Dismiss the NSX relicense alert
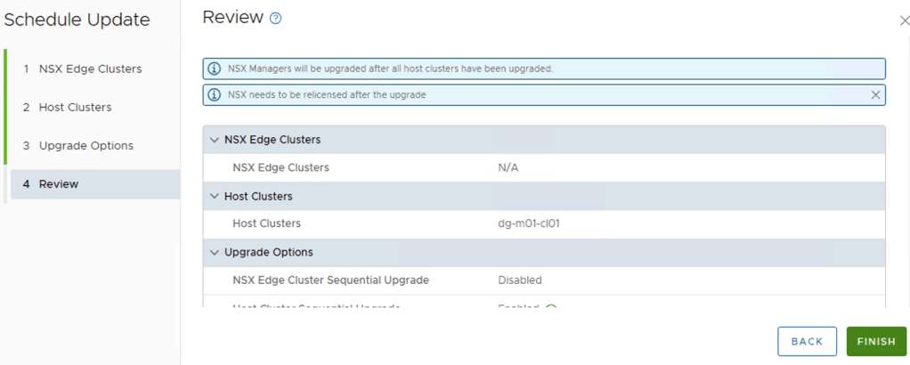Screen dimensions: 910x365 (875, 94)
